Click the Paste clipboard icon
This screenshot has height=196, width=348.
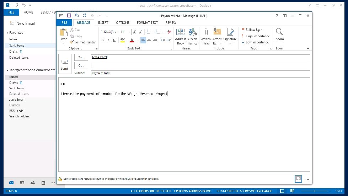tap(64, 32)
